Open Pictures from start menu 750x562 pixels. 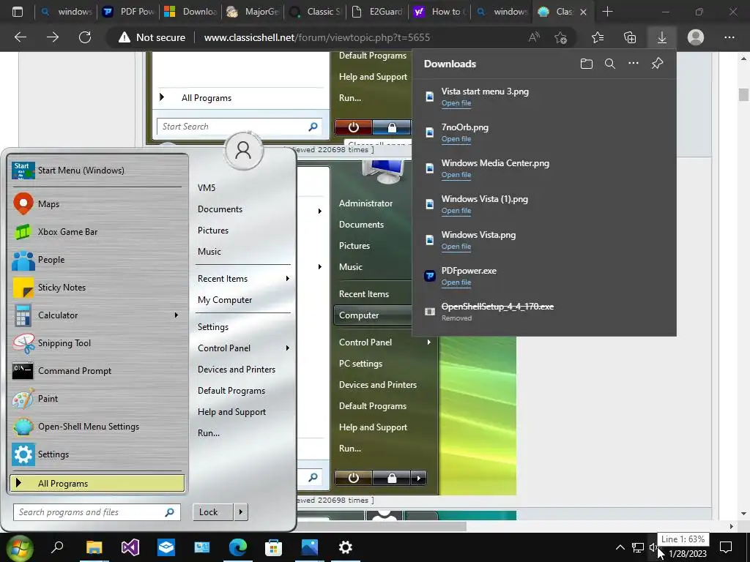[213, 231]
